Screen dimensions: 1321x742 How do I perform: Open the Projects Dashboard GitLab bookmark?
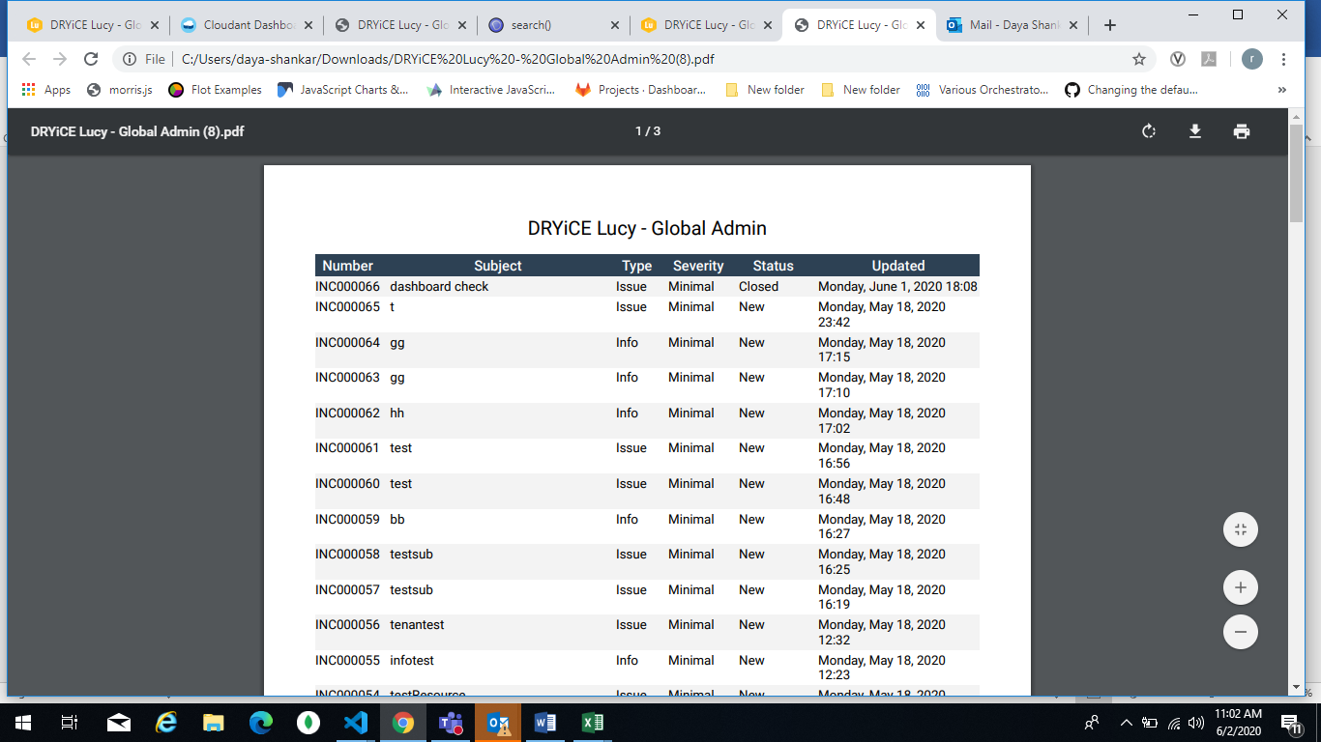641,90
